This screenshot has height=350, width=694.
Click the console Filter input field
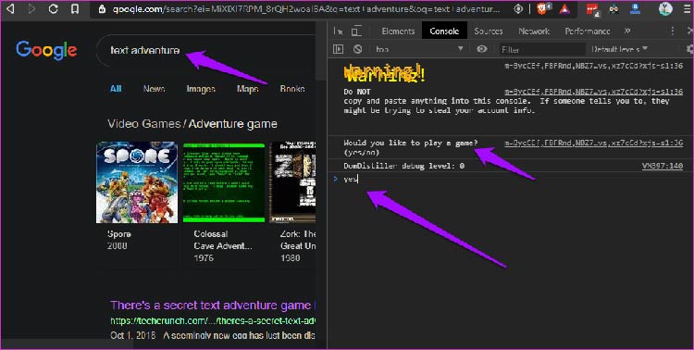pyautogui.click(x=542, y=50)
